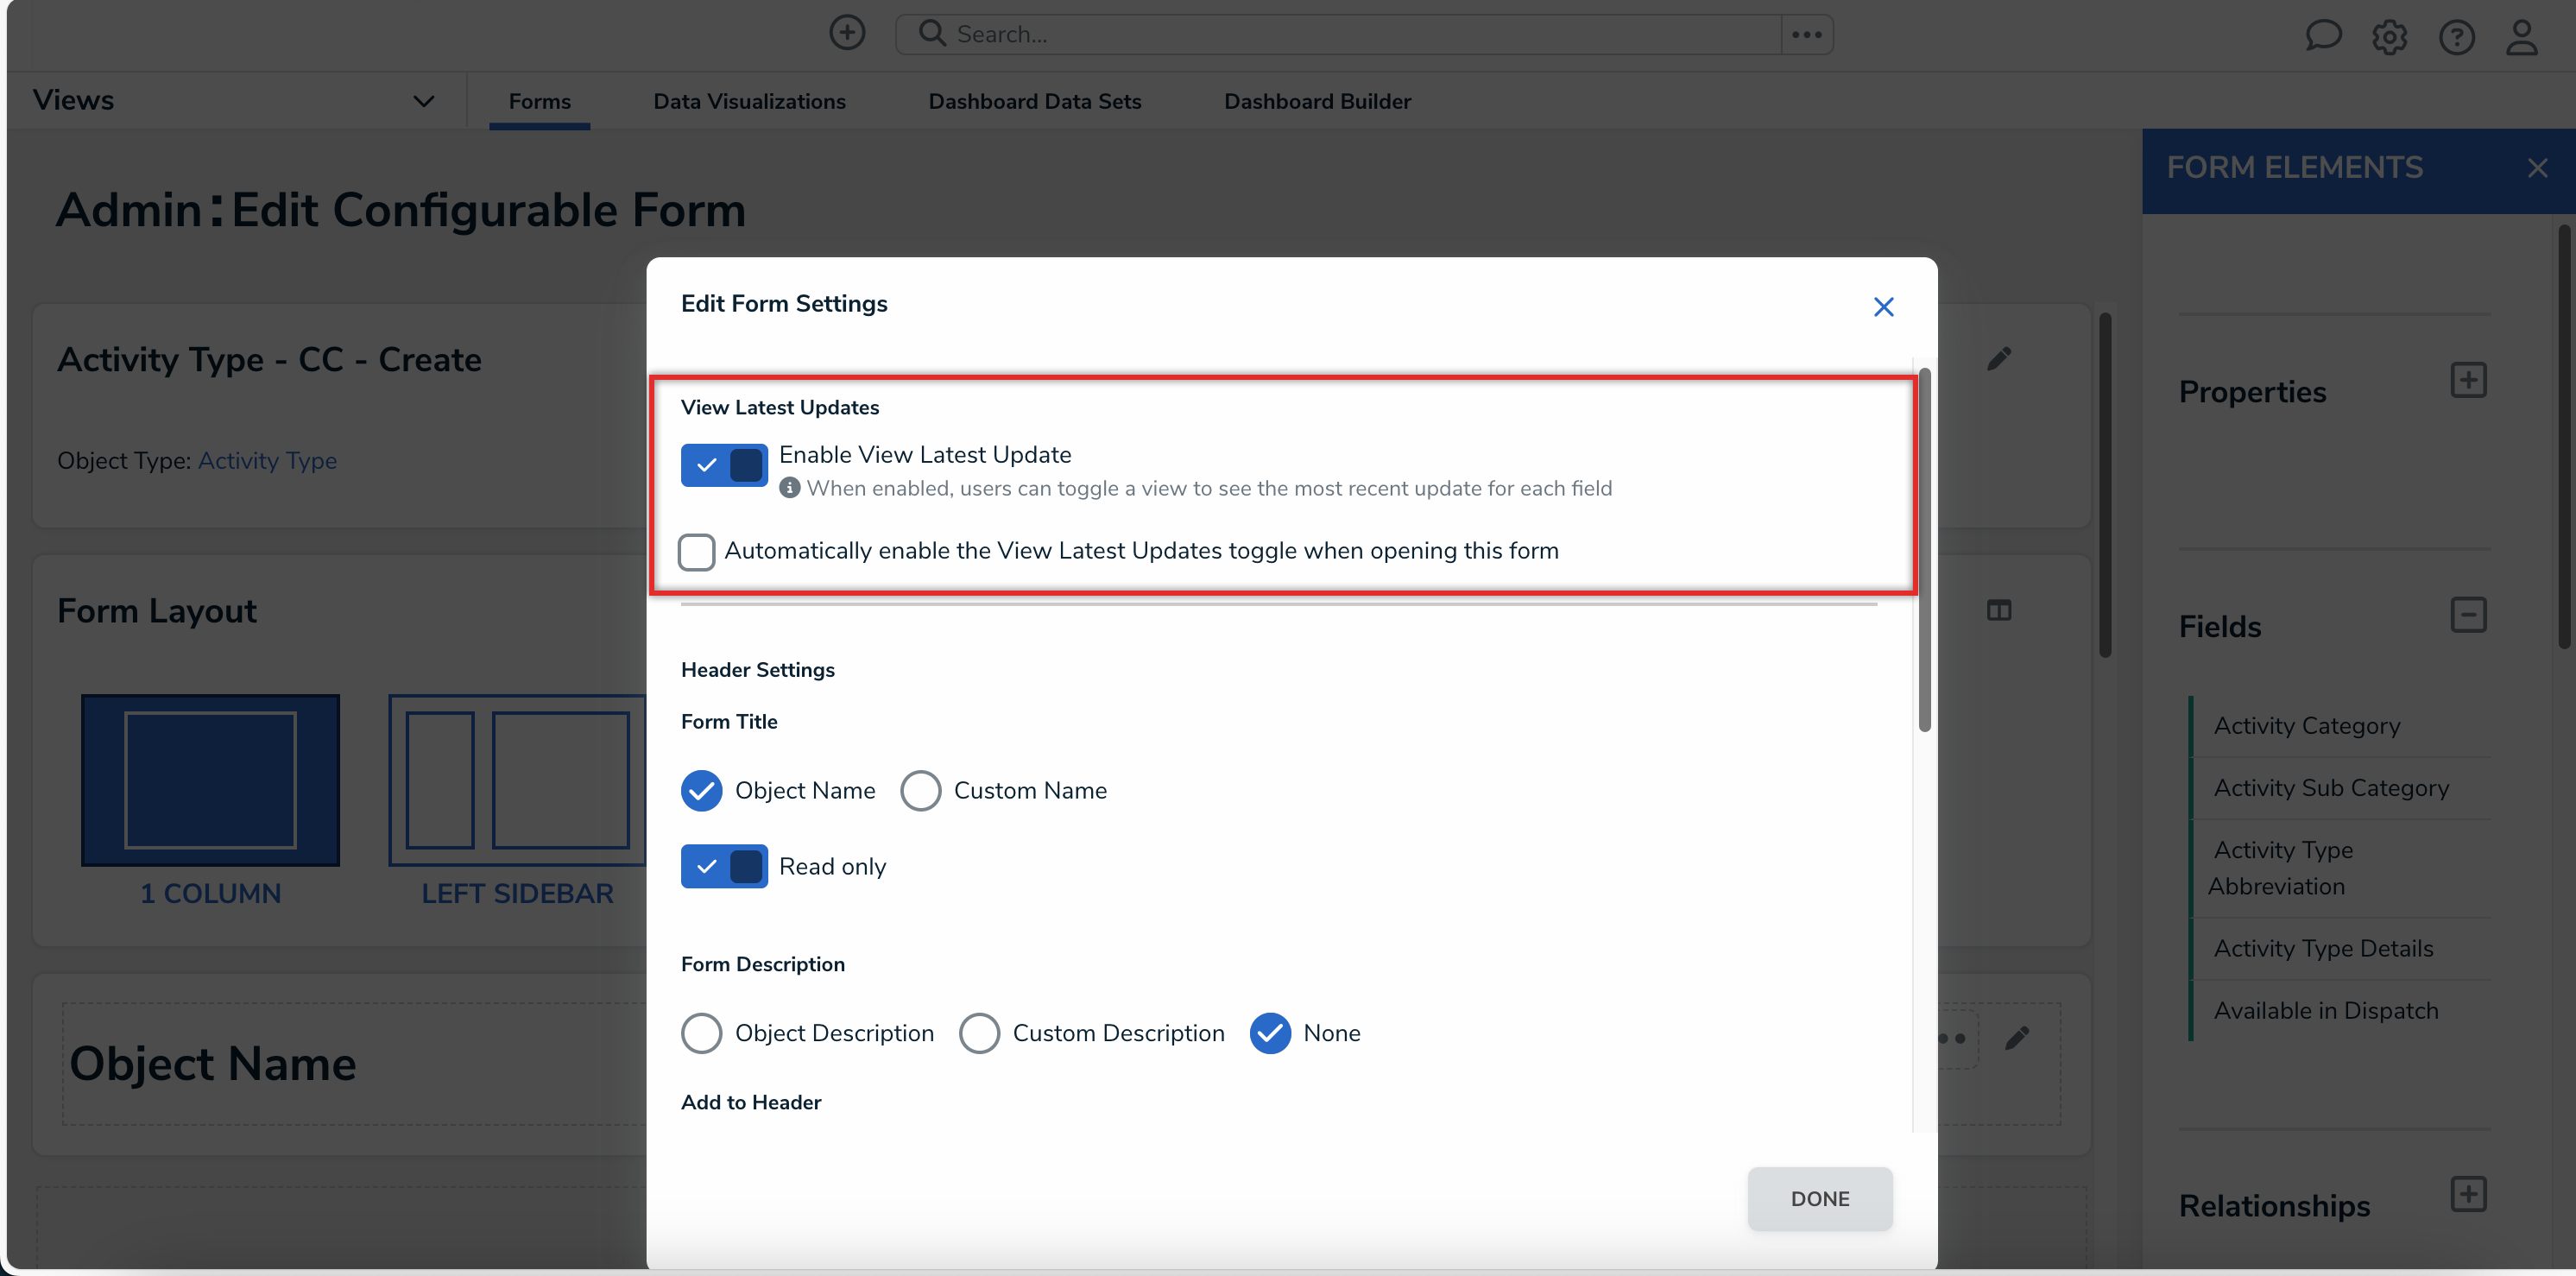The width and height of the screenshot is (2576, 1276).
Task: Click the search bar ellipsis options icon
Action: 1806,34
